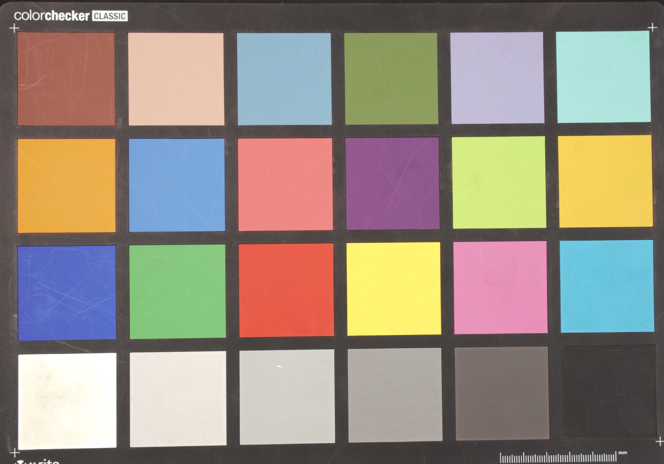
Task: Select the cyan color patch
Action: (607, 286)
